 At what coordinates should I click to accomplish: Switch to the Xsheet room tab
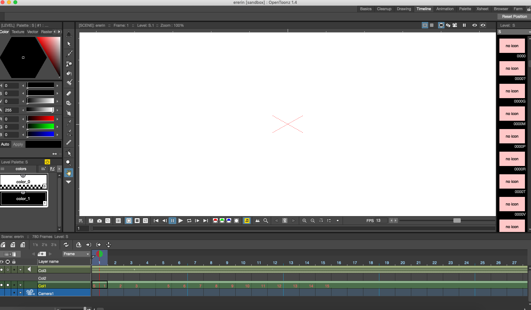click(482, 9)
